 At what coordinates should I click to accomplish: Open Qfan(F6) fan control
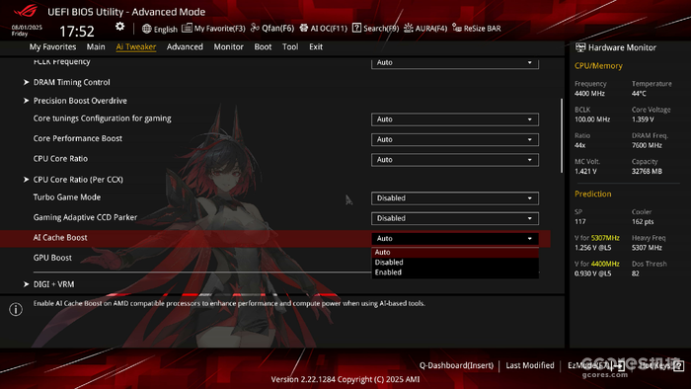(272, 29)
